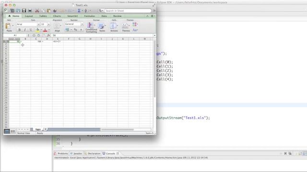Open the font size dropdown
The height and width of the screenshot is (172, 307).
click(48, 24)
